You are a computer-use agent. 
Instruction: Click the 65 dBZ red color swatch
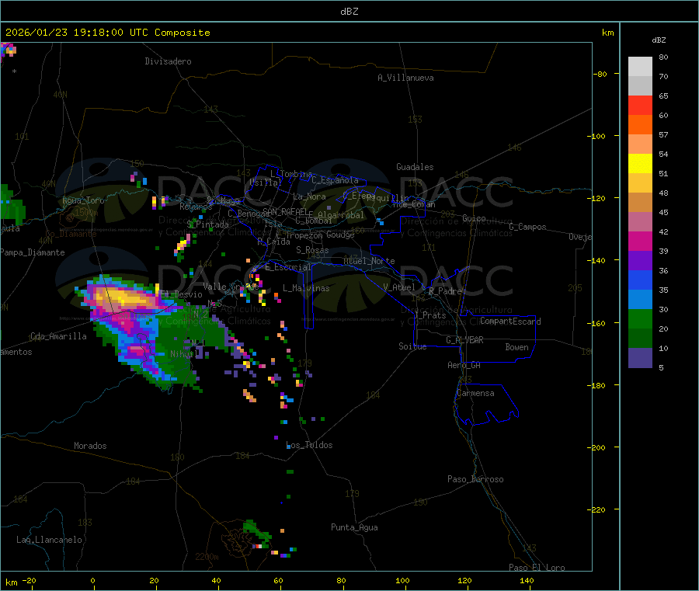pyautogui.click(x=640, y=105)
